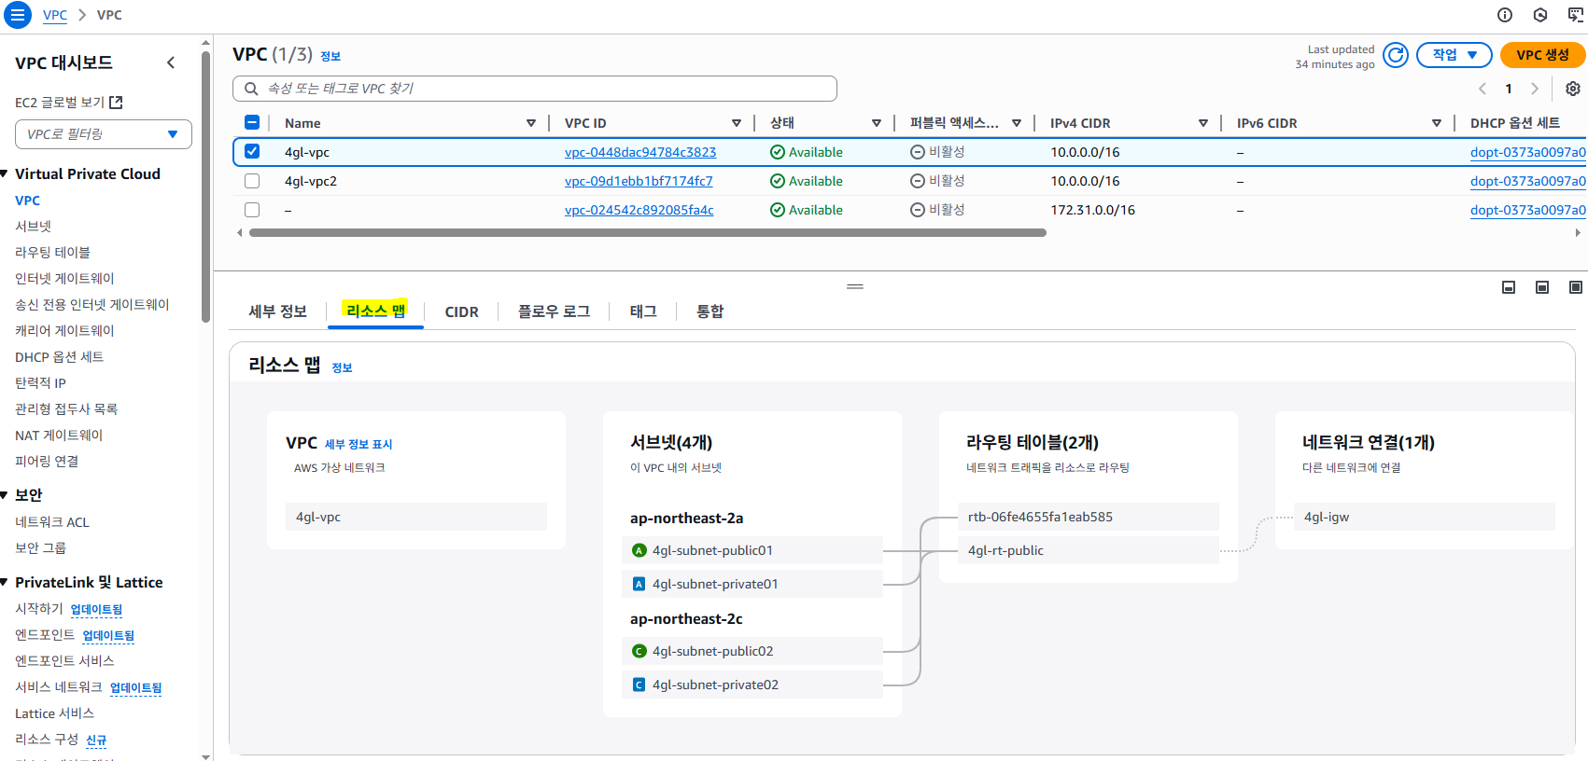The image size is (1588, 761).
Task: Switch to the 통합 tab
Action: (710, 311)
